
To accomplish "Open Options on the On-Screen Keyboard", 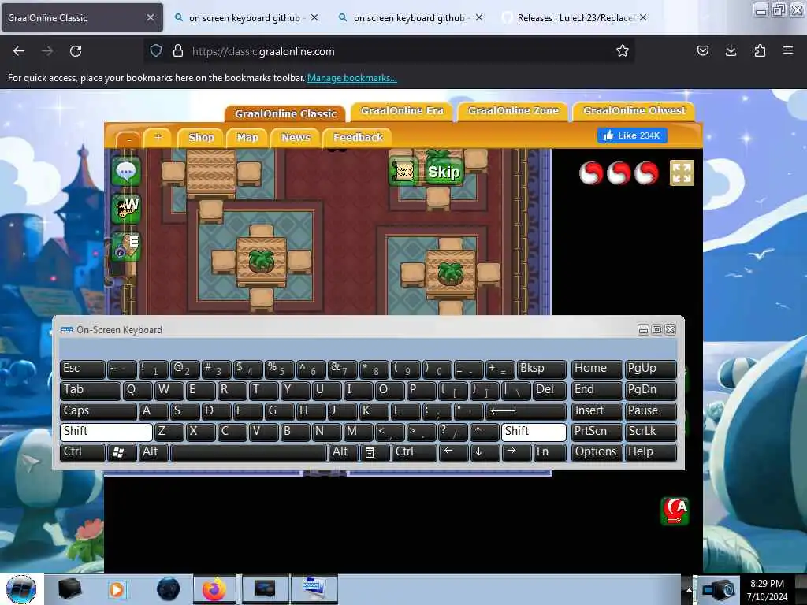I will (597, 452).
